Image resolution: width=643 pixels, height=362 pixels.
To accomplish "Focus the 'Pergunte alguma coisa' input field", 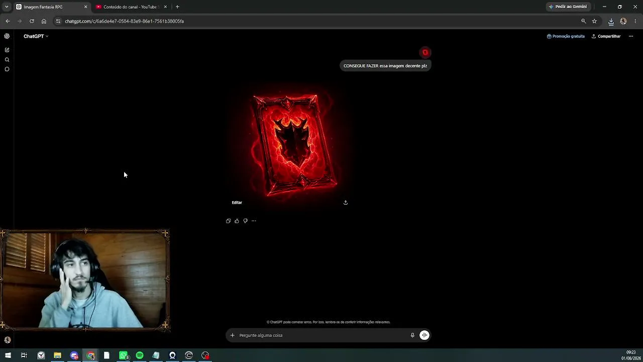I will click(x=321, y=335).
